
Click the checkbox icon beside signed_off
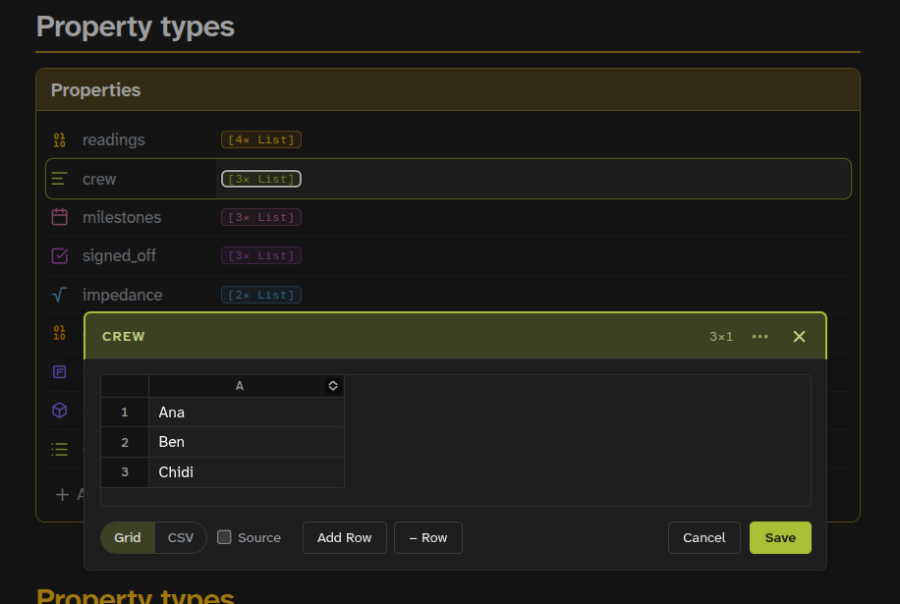pos(60,255)
